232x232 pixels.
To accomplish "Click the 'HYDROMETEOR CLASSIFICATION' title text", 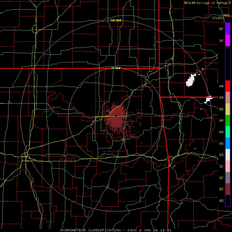I will point(90,230).
